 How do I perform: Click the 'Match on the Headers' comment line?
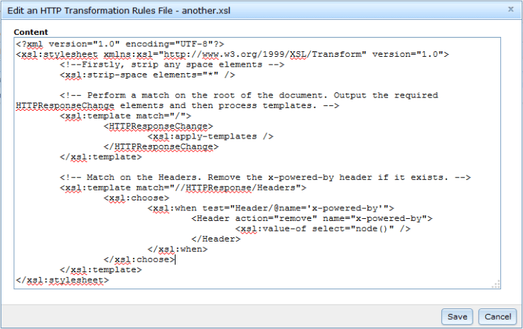(x=266, y=178)
